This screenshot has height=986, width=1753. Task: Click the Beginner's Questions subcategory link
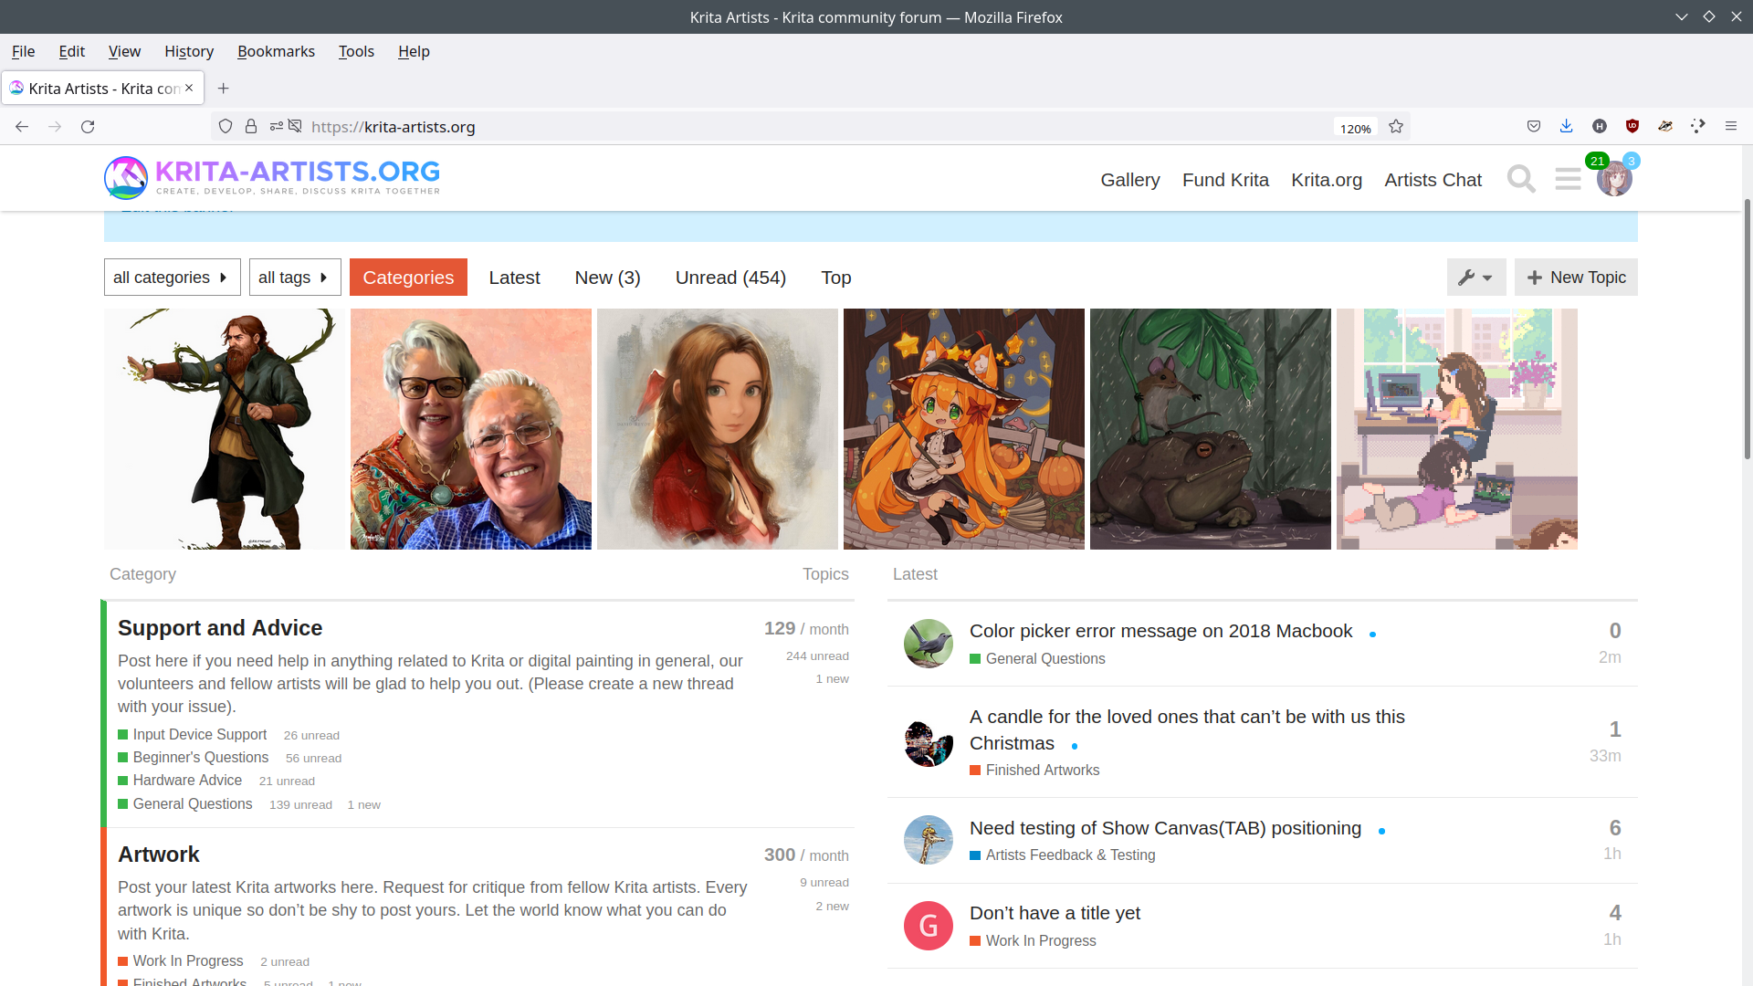click(201, 757)
